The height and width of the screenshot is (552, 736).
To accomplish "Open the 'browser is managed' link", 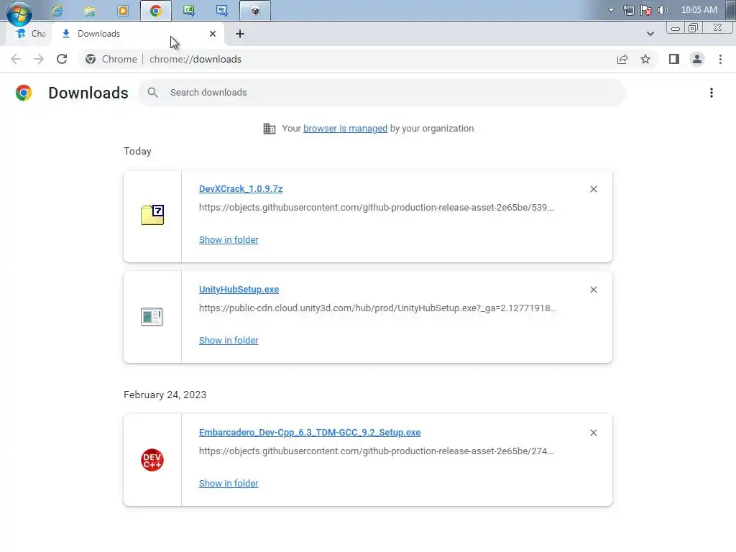I will 345,129.
